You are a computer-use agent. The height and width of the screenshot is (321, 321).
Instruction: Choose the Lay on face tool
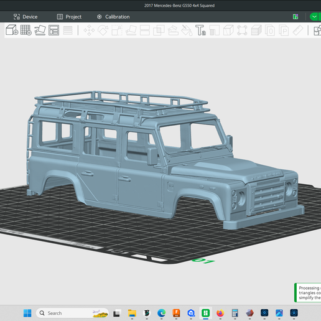click(x=131, y=30)
